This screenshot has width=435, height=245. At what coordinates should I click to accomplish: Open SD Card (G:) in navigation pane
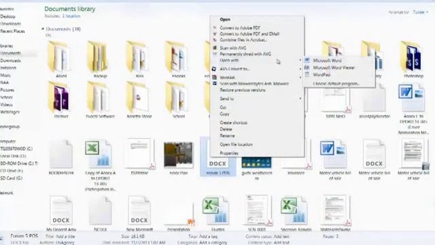click(11, 178)
